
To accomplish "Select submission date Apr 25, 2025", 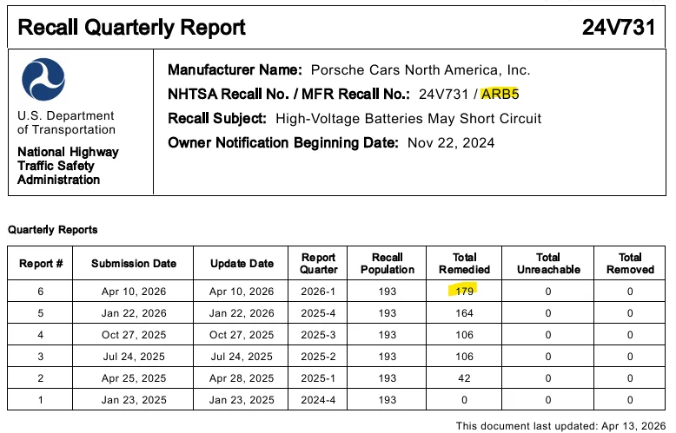I will click(x=134, y=378).
